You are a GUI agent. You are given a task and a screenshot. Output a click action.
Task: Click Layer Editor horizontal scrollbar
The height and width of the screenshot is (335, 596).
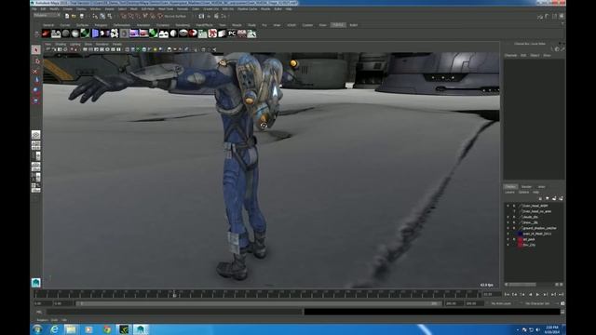point(521,284)
